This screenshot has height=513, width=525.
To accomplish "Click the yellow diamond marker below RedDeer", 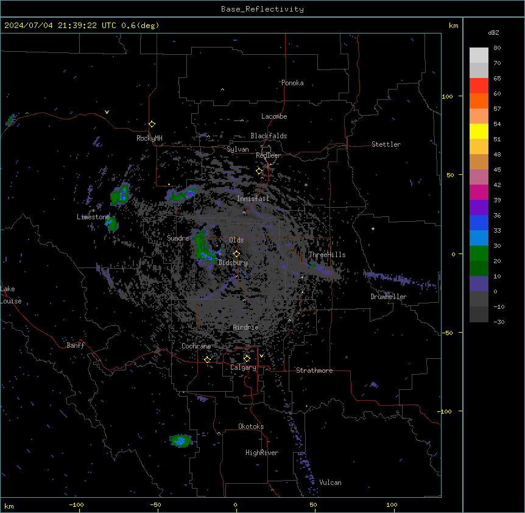I will click(x=259, y=171).
